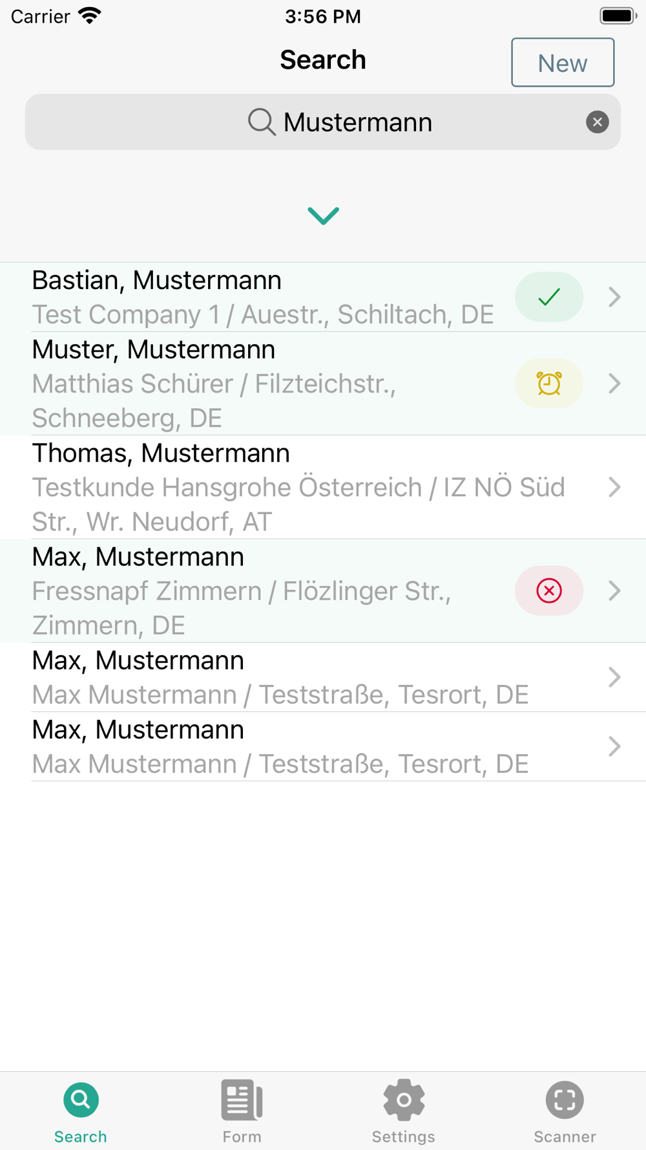The height and width of the screenshot is (1150, 646).
Task: Create a new entry with New button
Action: point(563,63)
